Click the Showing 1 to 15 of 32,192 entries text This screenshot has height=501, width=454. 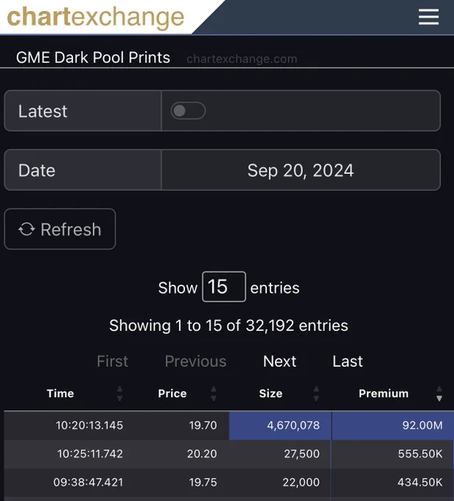pos(228,326)
